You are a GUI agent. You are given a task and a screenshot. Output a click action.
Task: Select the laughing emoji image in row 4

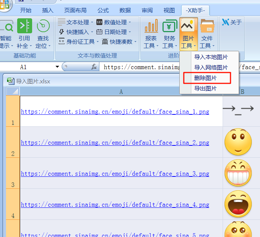(238, 204)
